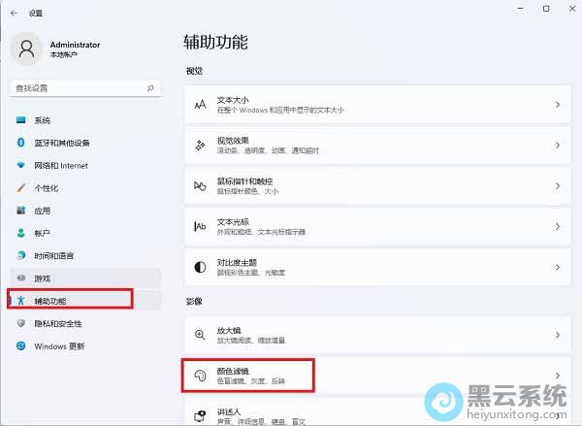582x426 pixels.
Task: Expand the 对比度主题 row chevron
Action: 557,266
